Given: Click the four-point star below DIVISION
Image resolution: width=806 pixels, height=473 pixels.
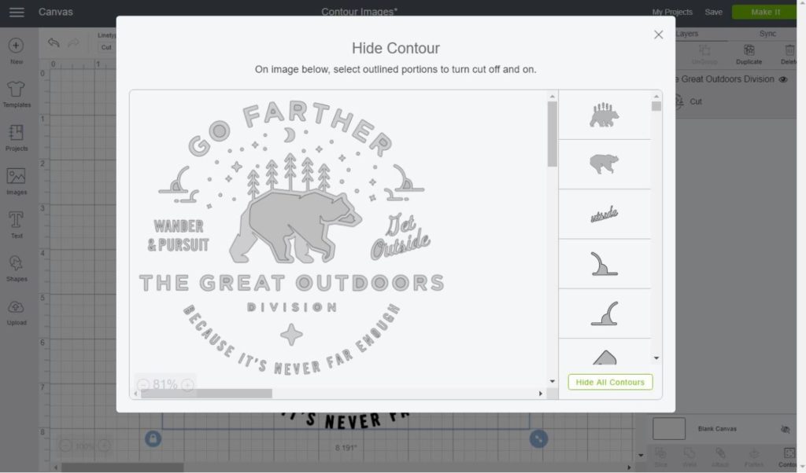Looking at the screenshot, I should click(291, 335).
